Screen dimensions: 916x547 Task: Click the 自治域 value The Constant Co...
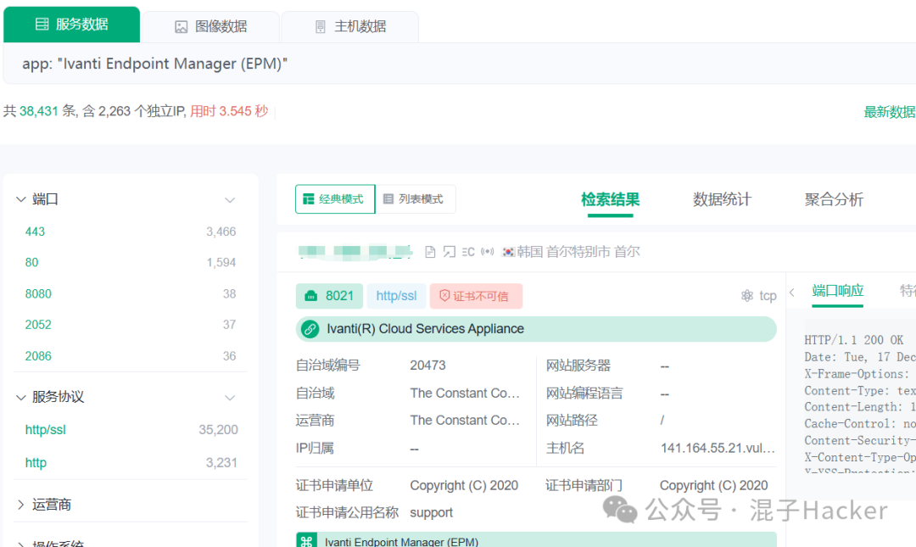pyautogui.click(x=465, y=394)
